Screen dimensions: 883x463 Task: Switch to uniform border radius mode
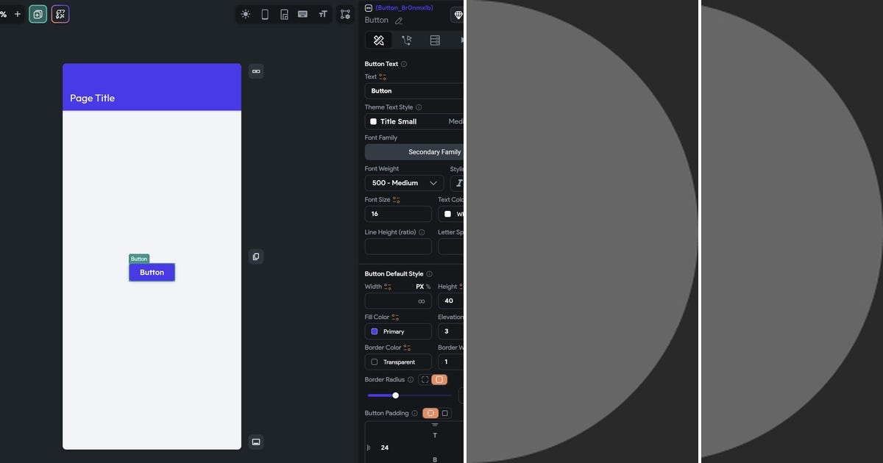[439, 380]
